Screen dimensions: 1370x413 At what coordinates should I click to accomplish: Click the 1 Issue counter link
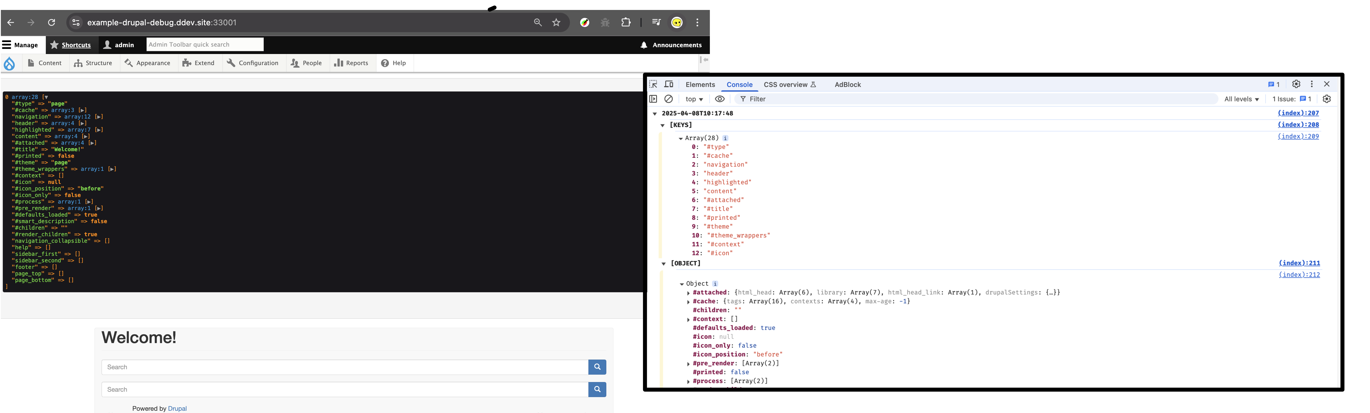pos(1292,99)
